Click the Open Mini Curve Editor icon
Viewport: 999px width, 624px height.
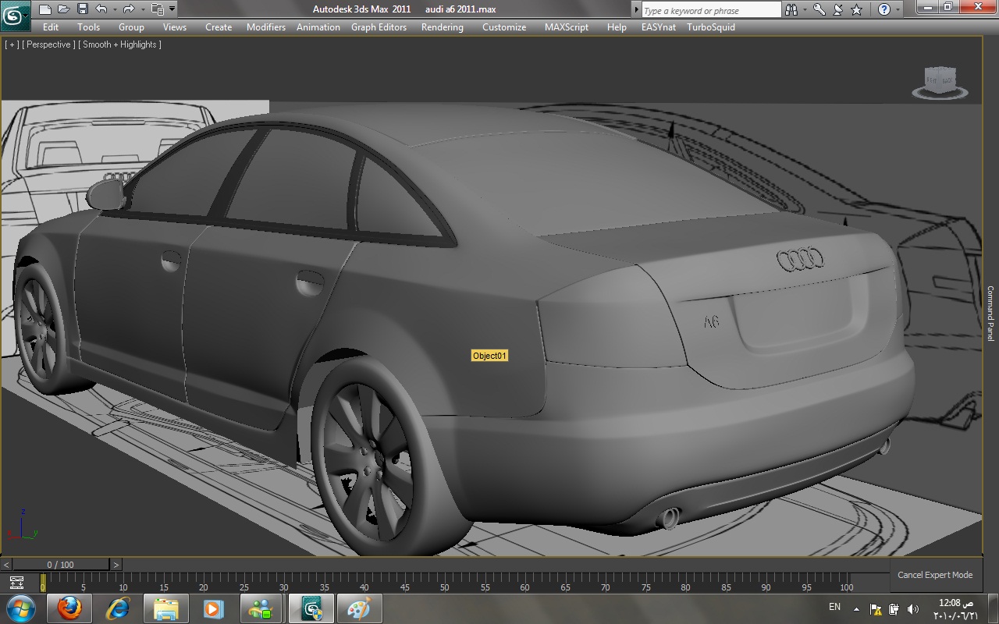(x=16, y=582)
